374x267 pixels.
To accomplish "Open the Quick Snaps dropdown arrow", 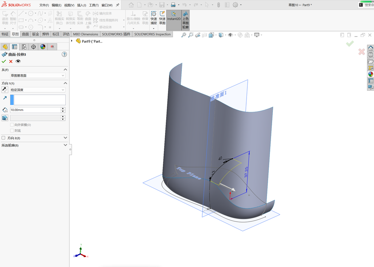I will pos(154,28).
